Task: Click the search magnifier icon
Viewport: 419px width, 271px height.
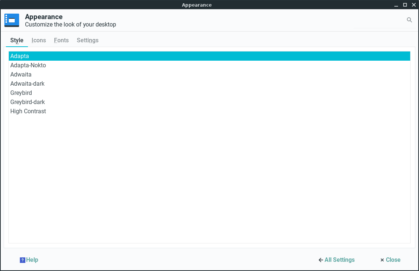Action: coord(409,20)
